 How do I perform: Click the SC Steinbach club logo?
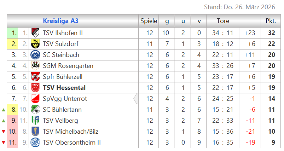[x=35, y=55]
